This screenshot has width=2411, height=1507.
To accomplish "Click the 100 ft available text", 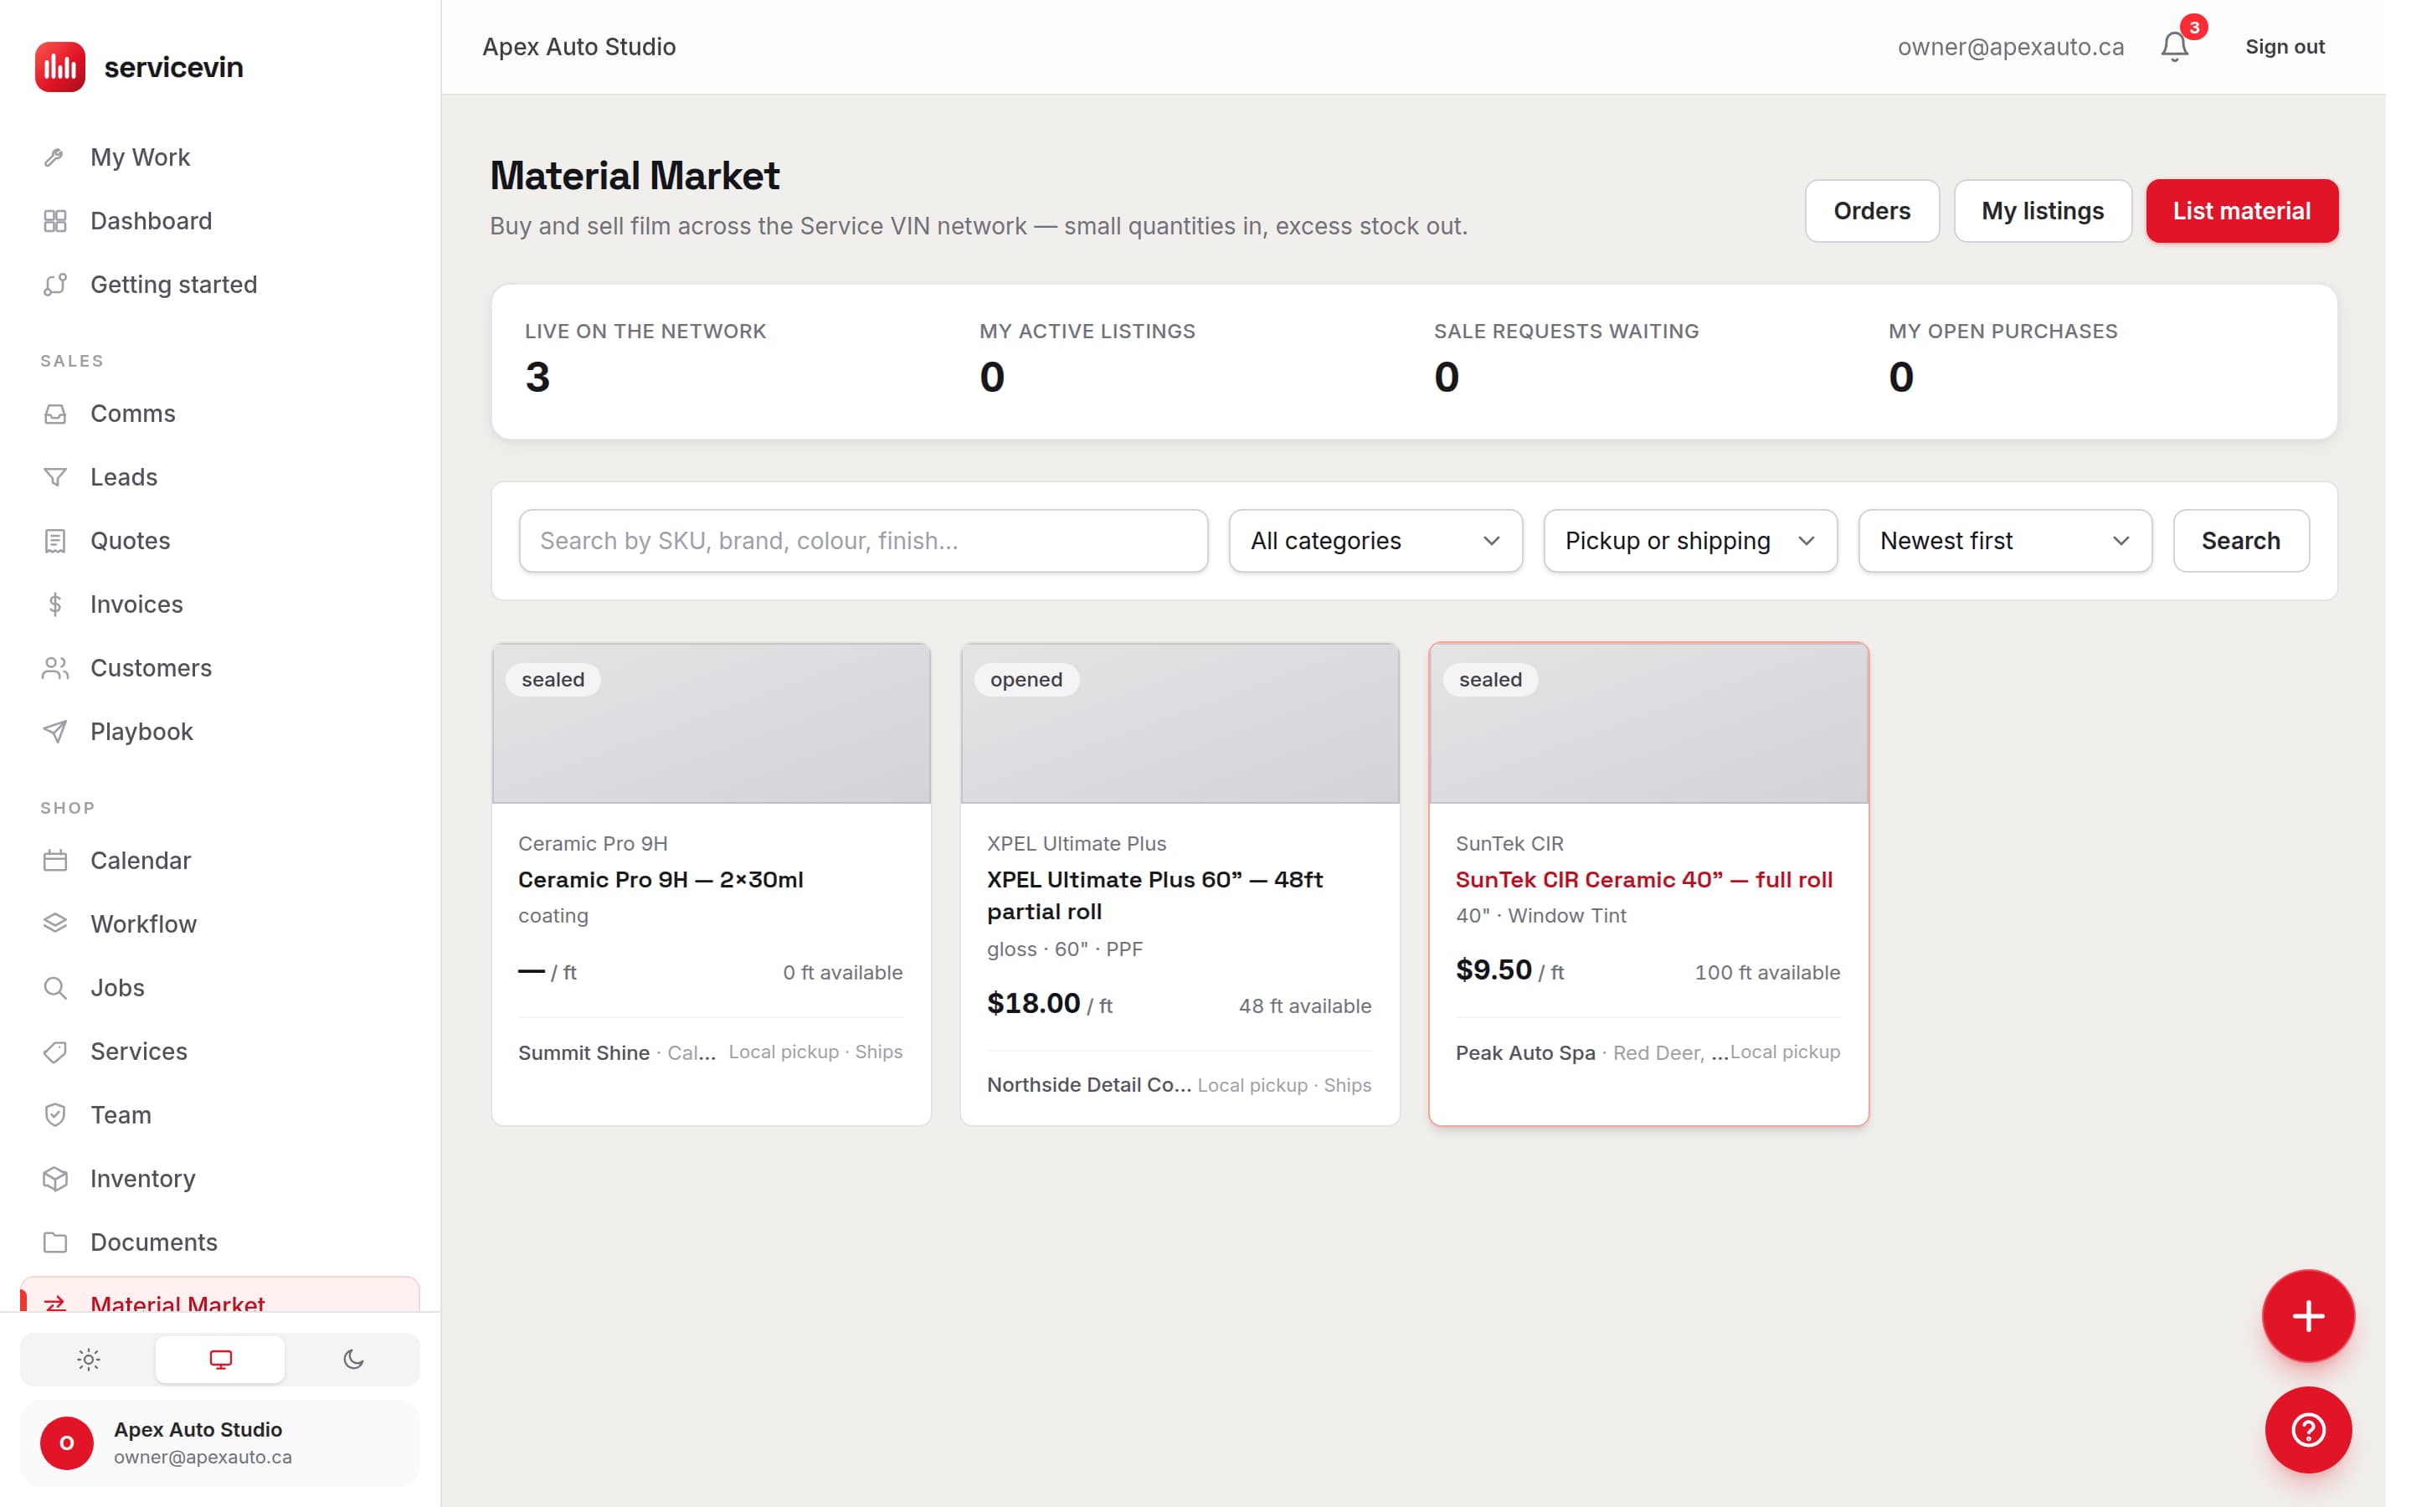I will 1767,973.
